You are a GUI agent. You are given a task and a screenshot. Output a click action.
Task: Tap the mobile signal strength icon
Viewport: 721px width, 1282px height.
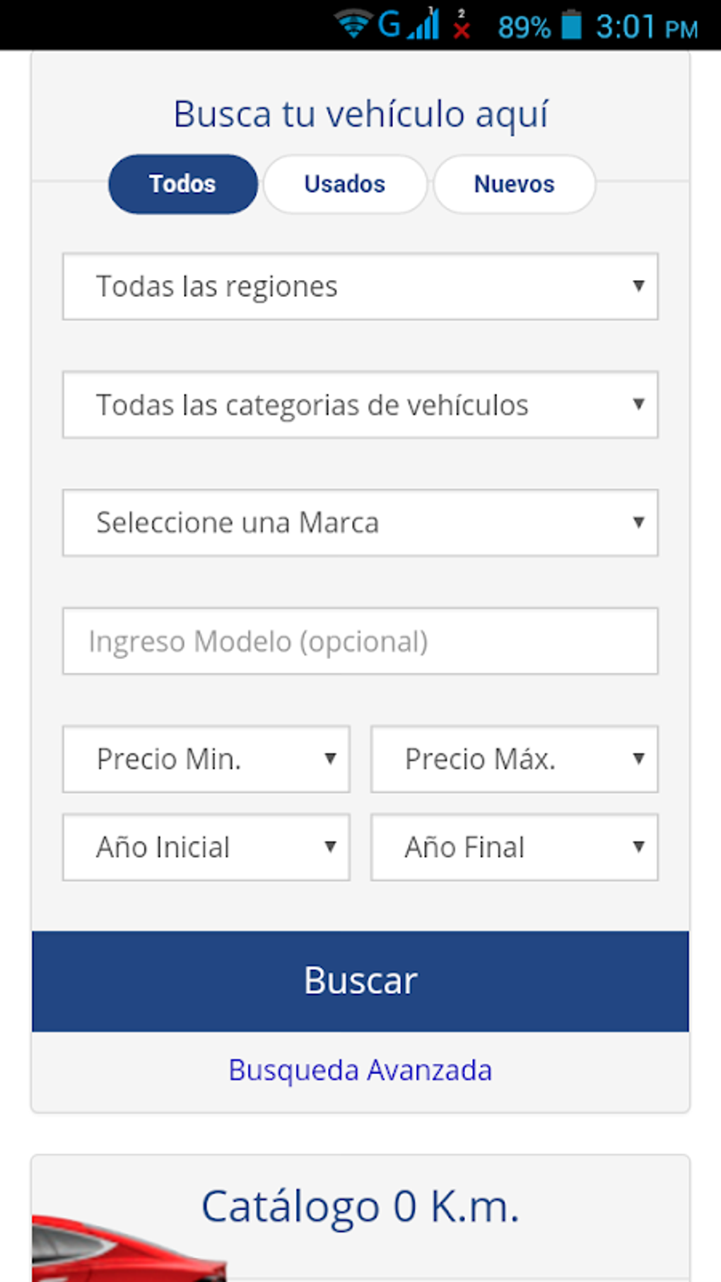426,25
